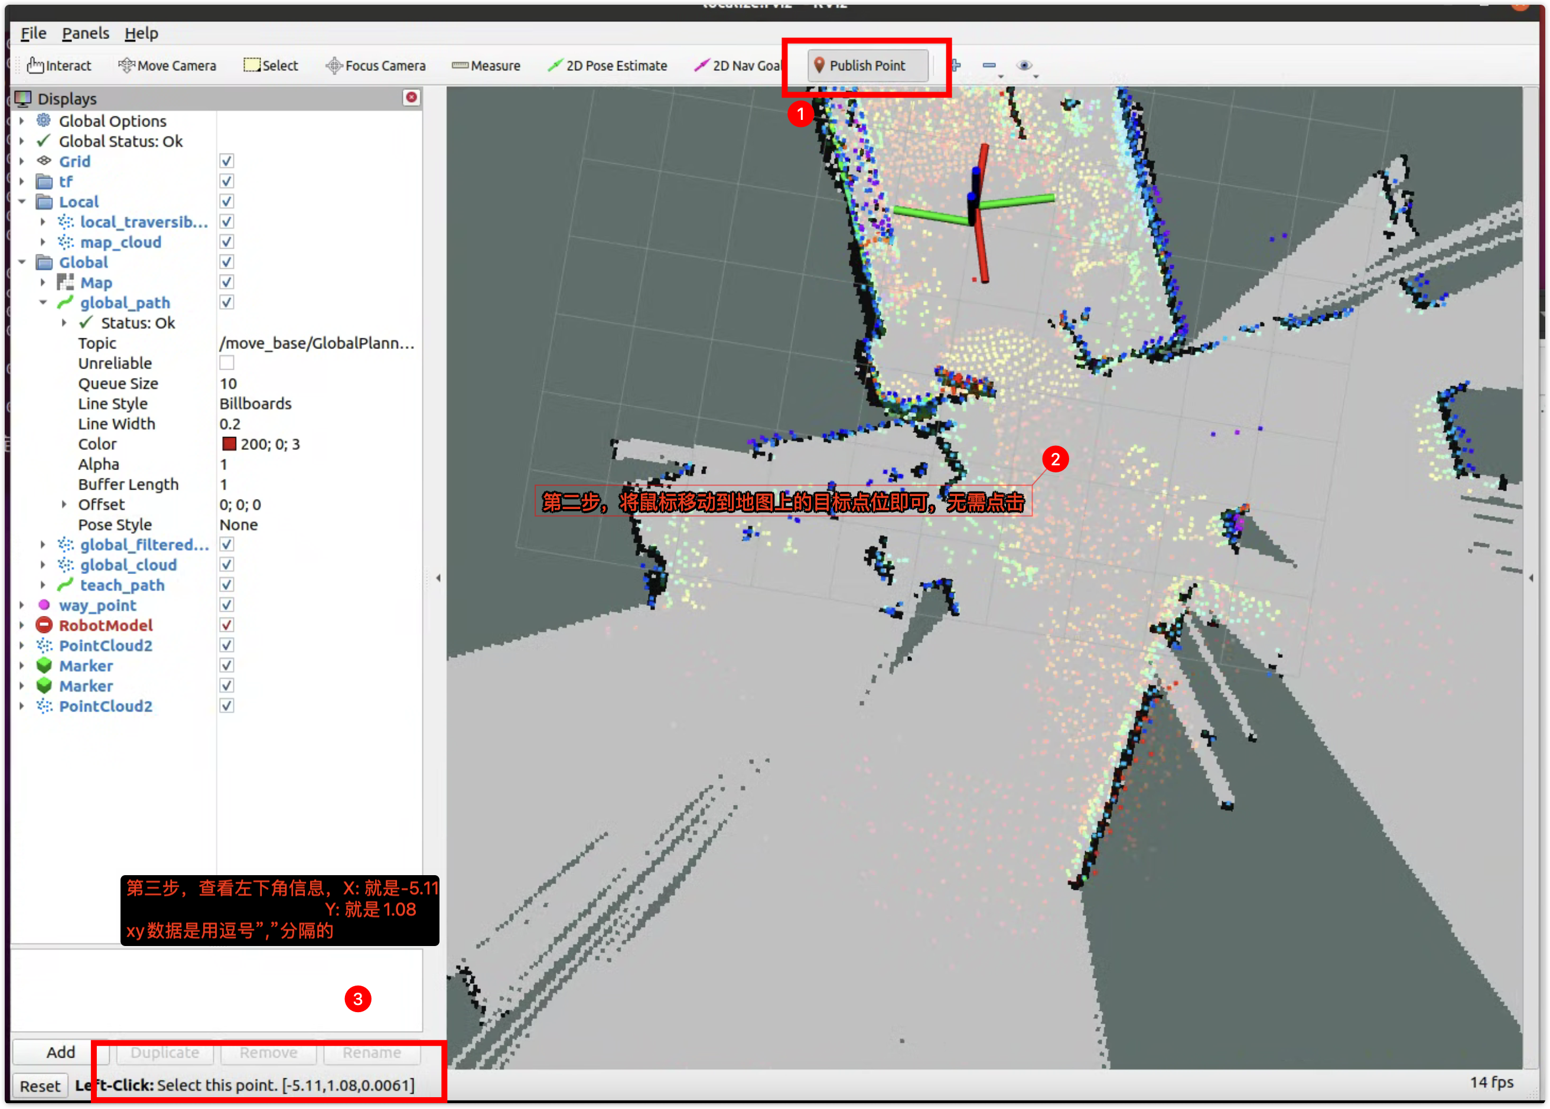The image size is (1550, 1109).
Task: Activate the 2D Pose Estimate tool
Action: [607, 66]
